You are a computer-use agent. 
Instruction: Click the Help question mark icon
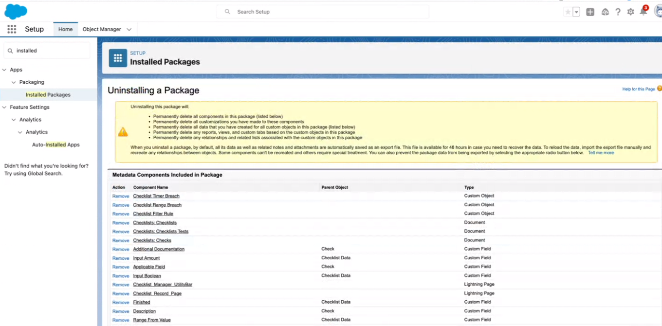click(x=618, y=12)
